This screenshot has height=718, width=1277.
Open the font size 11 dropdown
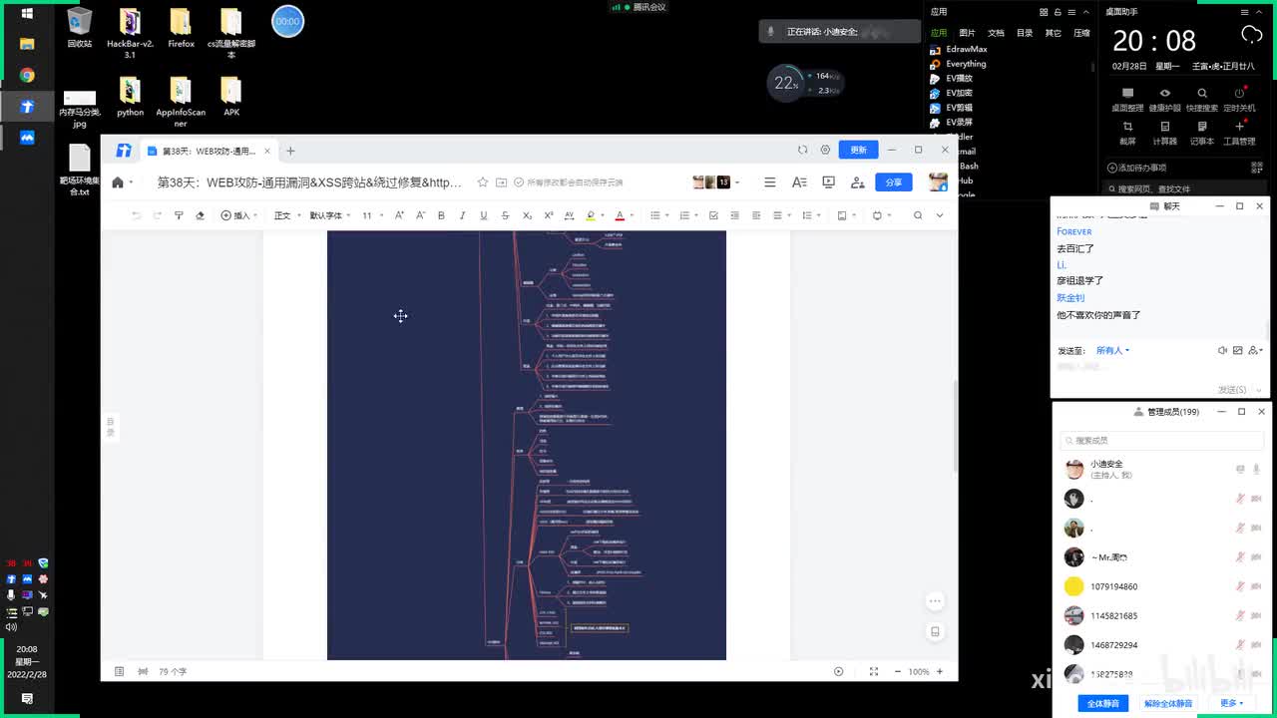click(x=371, y=215)
